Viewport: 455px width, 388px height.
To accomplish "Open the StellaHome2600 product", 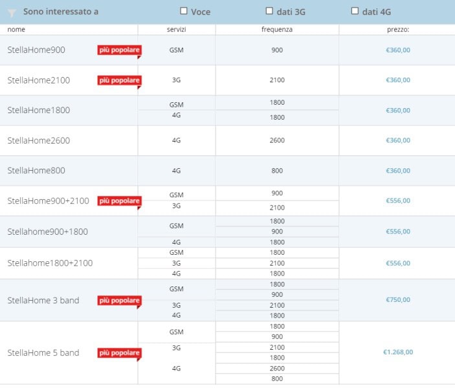I will pyautogui.click(x=38, y=140).
